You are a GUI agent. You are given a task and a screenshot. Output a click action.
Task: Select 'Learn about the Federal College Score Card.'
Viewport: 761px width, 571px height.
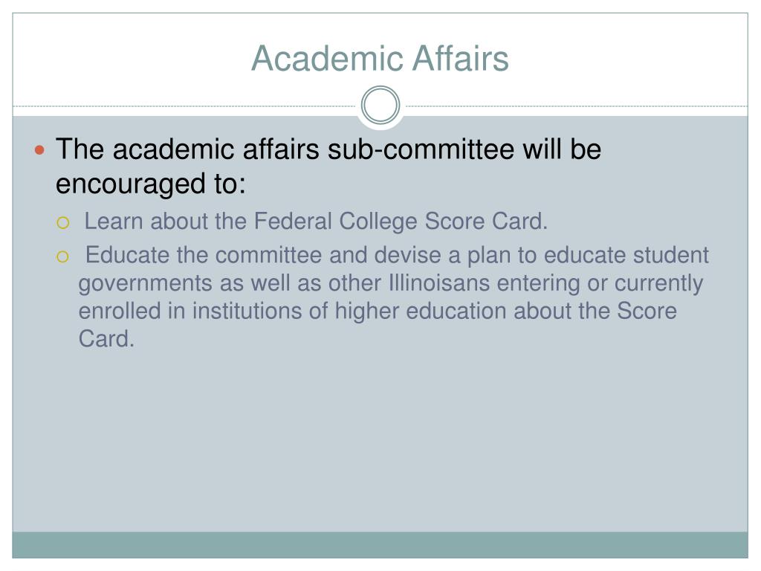(316, 222)
